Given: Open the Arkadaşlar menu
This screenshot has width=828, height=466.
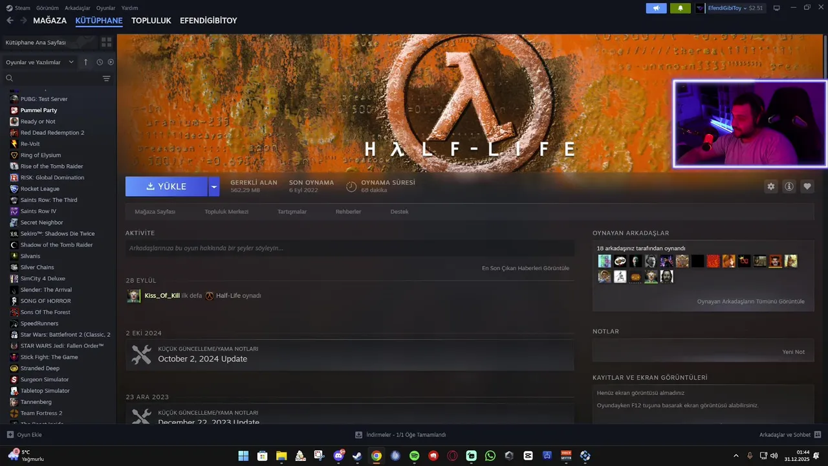Looking at the screenshot, I should pyautogui.click(x=78, y=8).
